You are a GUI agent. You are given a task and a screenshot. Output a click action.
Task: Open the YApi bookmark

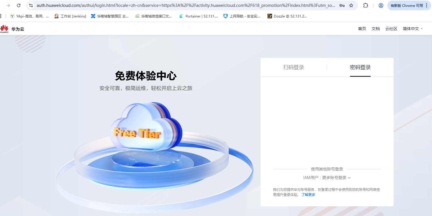29,16
